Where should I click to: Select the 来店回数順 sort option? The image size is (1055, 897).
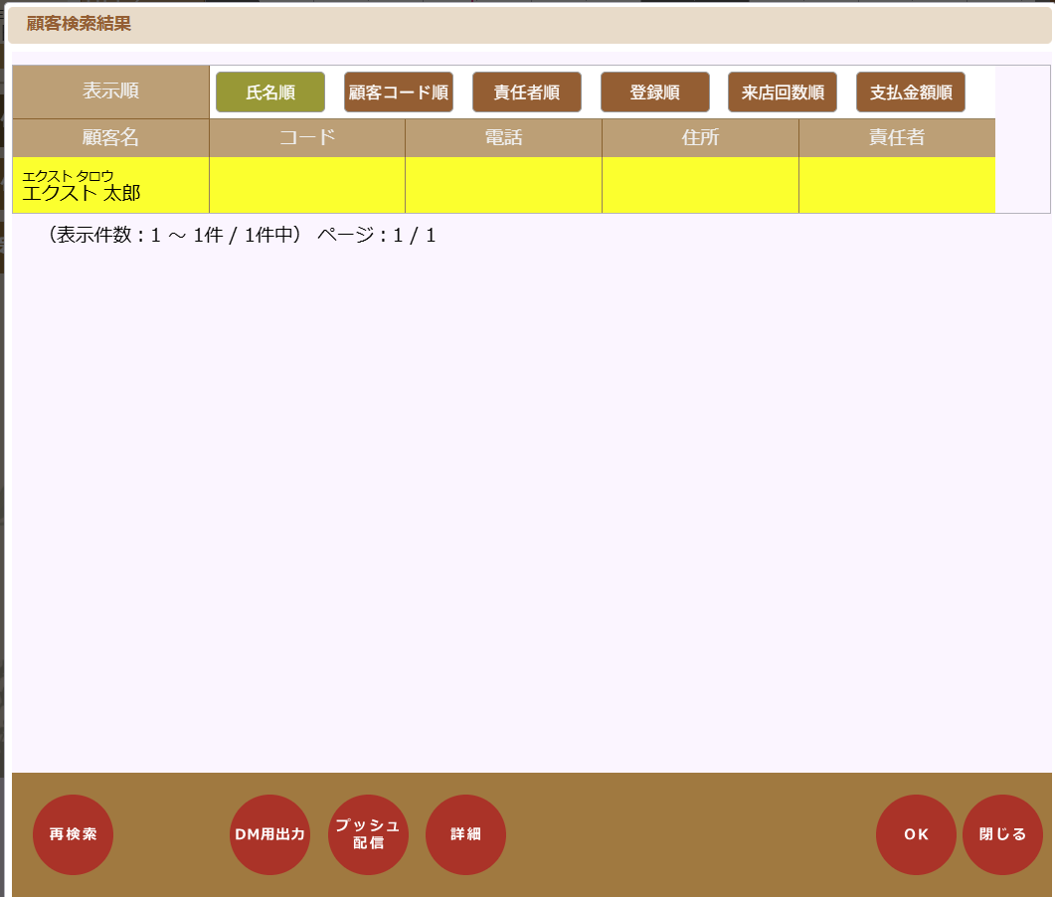click(782, 92)
